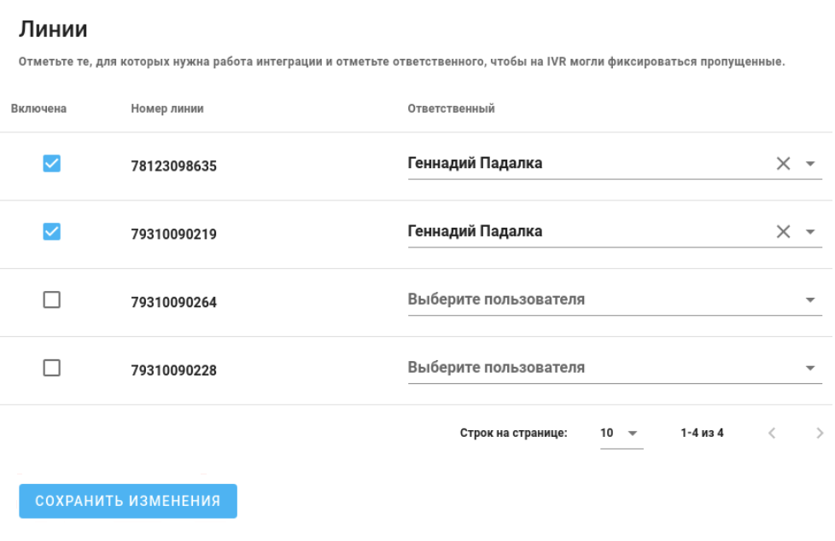Disable the checkbox for line 78123098635
The height and width of the screenshot is (541, 835).
pos(54,162)
